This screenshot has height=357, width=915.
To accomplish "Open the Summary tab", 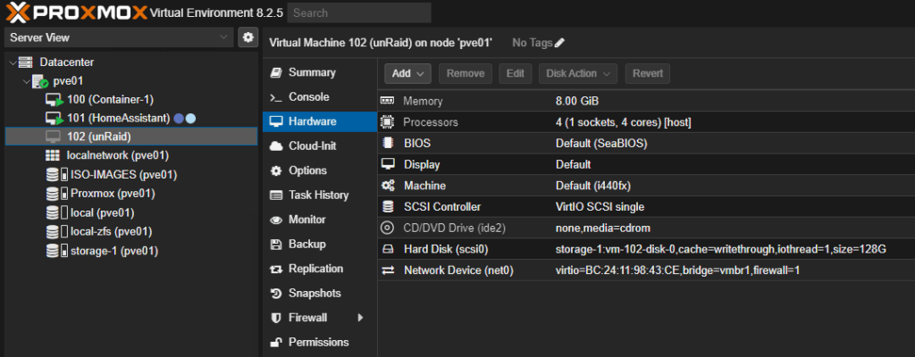I will pyautogui.click(x=320, y=73).
